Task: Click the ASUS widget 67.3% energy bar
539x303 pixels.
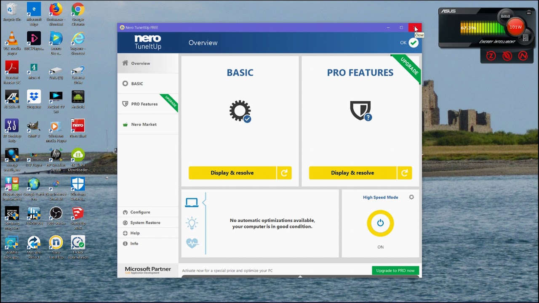Action: pyautogui.click(x=483, y=28)
